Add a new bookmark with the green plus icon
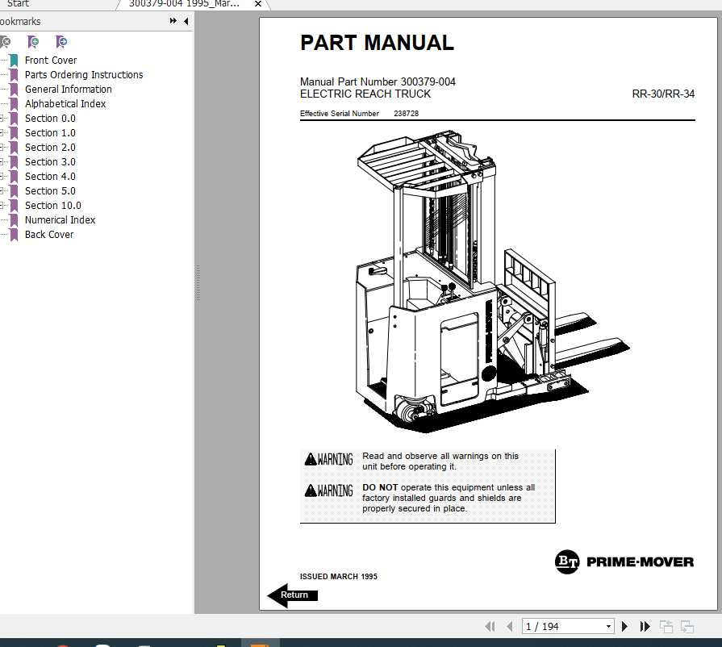The image size is (722, 647). coord(33,43)
